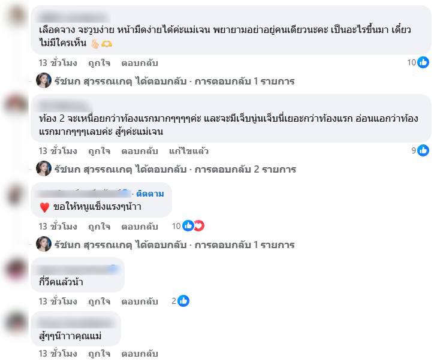Click the like reaction icon showing 9
This screenshot has width=443, height=362.
pyautogui.click(x=423, y=150)
